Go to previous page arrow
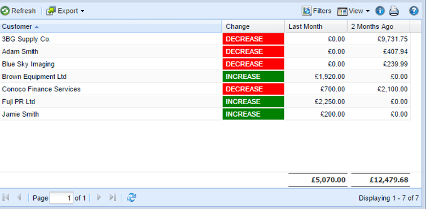Image resolution: width=426 pixels, height=209 pixels. point(19,198)
